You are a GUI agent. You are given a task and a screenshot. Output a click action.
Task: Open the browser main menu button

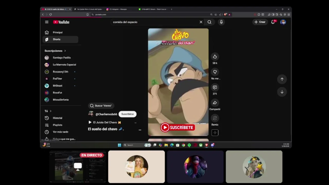[289, 14]
